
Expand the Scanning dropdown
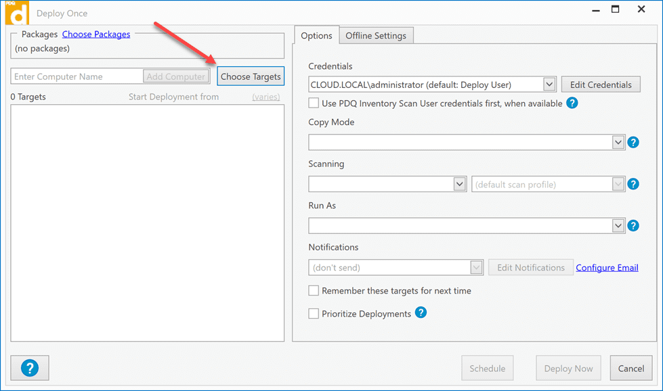pyautogui.click(x=460, y=184)
